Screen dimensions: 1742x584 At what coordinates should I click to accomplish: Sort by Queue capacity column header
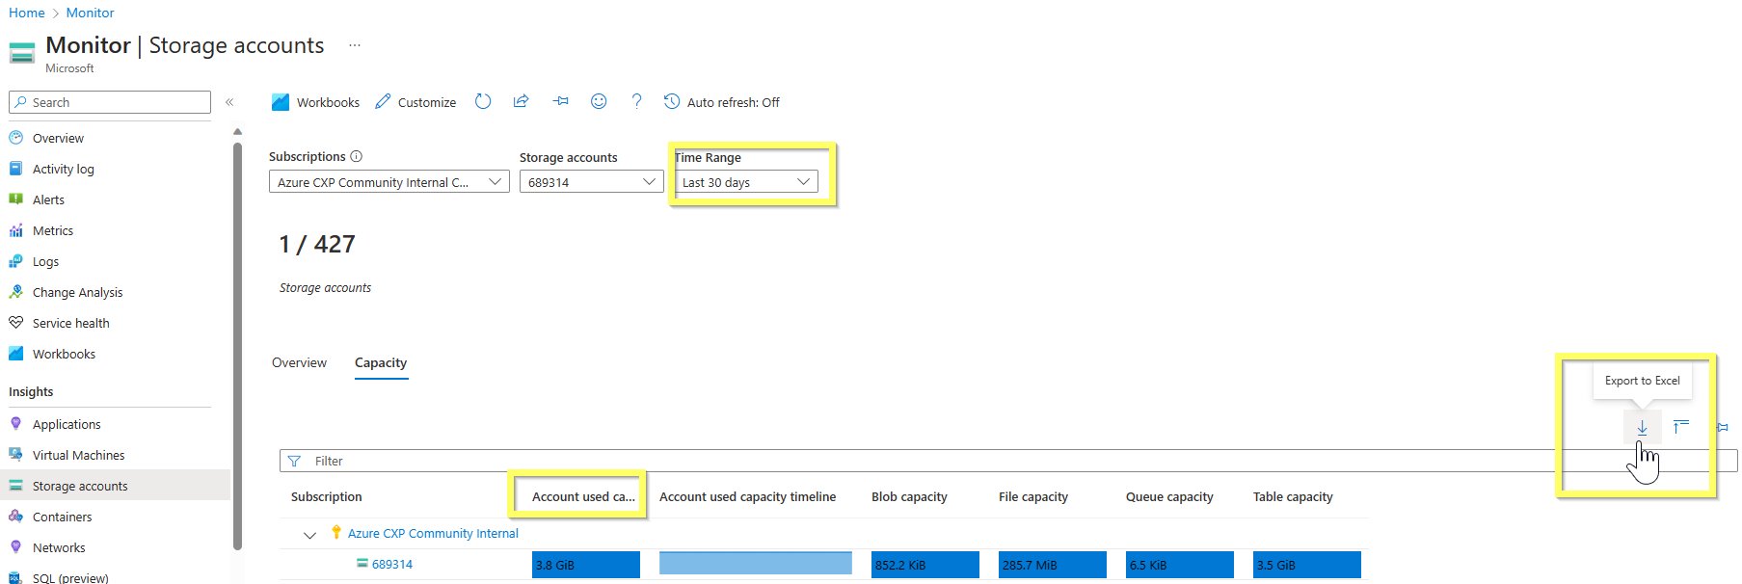click(1169, 496)
